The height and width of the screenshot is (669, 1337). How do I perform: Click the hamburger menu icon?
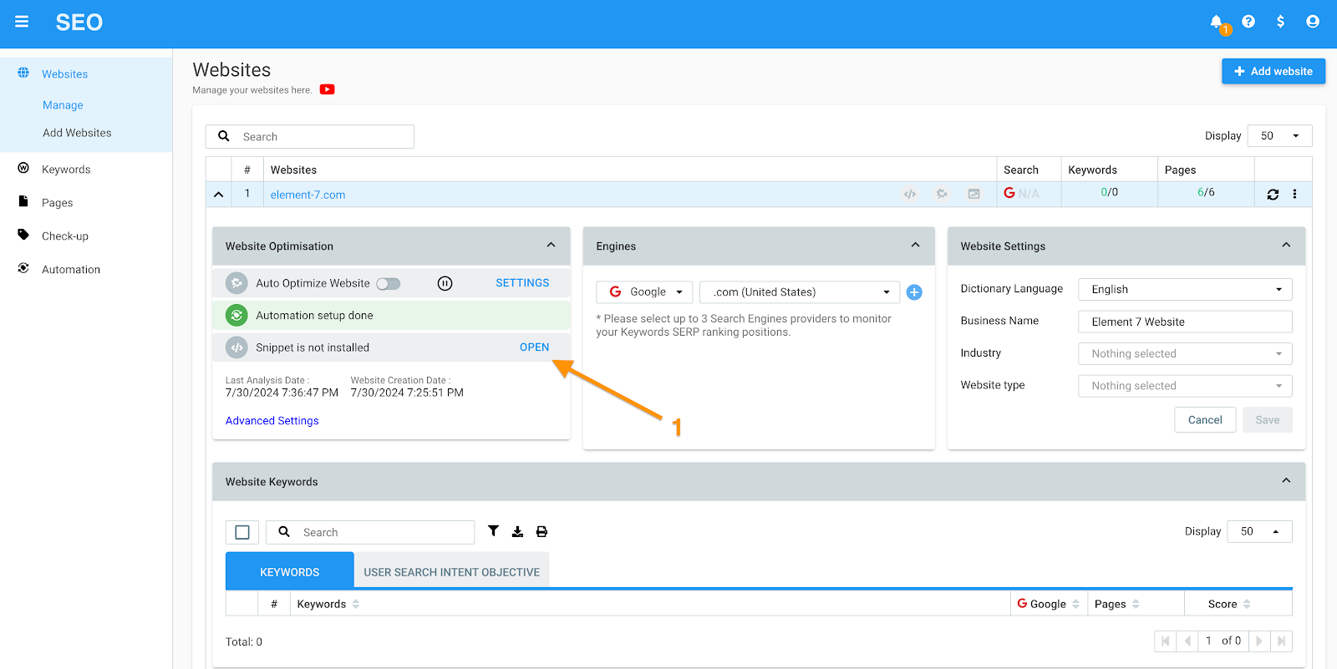click(x=22, y=22)
